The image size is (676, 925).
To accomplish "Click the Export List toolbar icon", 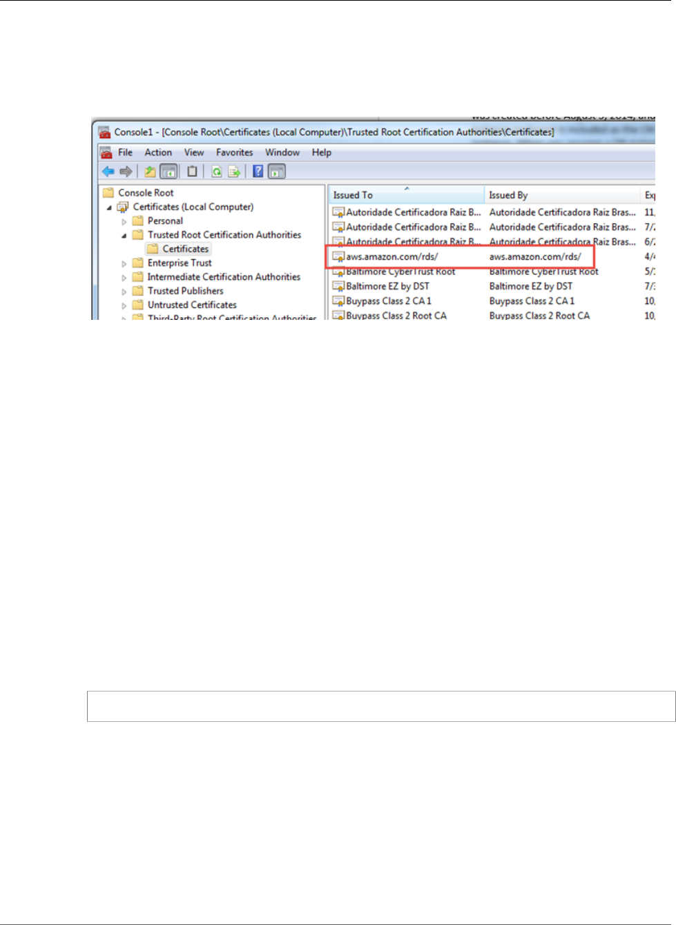I will click(x=235, y=171).
